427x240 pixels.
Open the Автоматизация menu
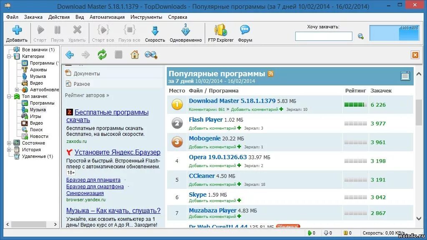[107, 17]
